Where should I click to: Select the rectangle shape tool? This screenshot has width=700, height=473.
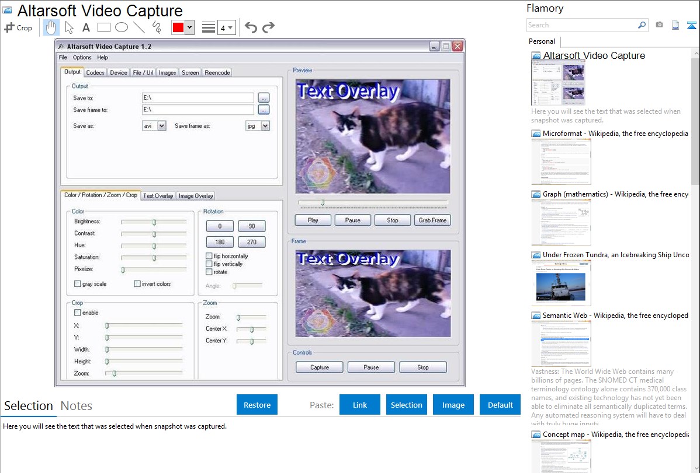tap(103, 27)
